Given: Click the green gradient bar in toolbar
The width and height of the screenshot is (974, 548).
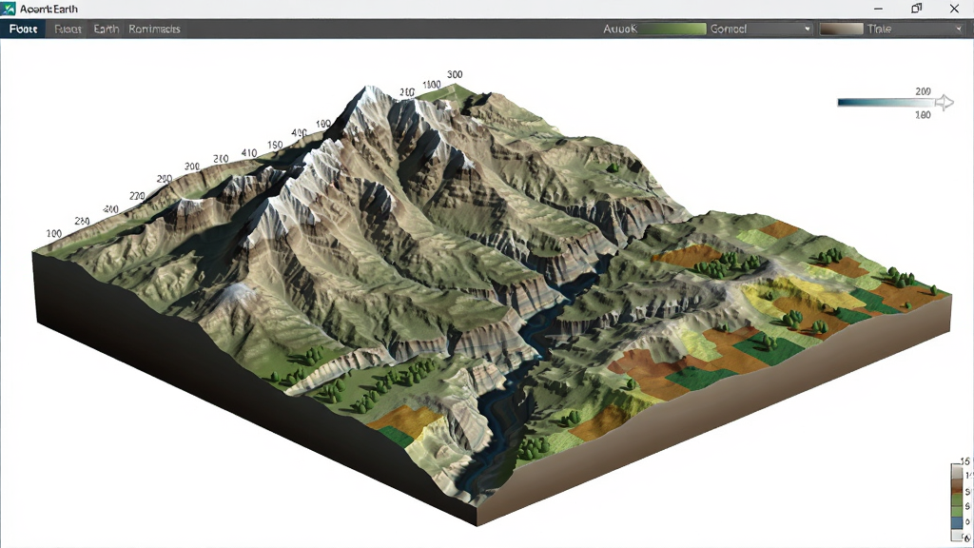Looking at the screenshot, I should [672, 29].
